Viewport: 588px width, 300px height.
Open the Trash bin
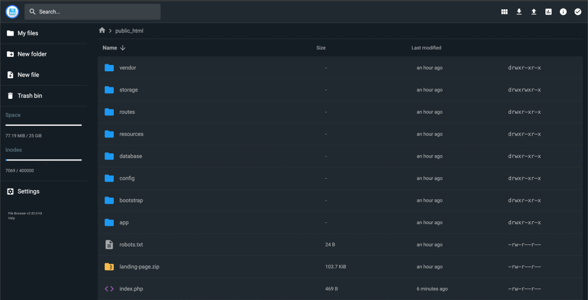pos(29,96)
